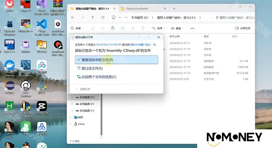The image size is (272, 148).
Task: Click the This PC monitor icon in address bar
Action: pos(114,18)
